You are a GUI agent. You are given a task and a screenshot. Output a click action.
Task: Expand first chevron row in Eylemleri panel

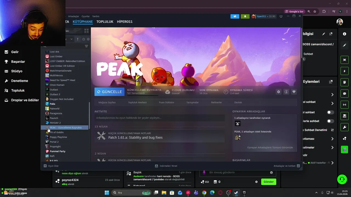pos(332,95)
